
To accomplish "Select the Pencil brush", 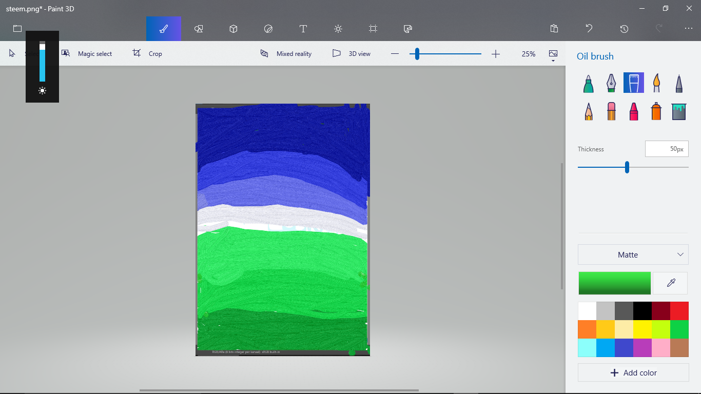I will coord(589,111).
